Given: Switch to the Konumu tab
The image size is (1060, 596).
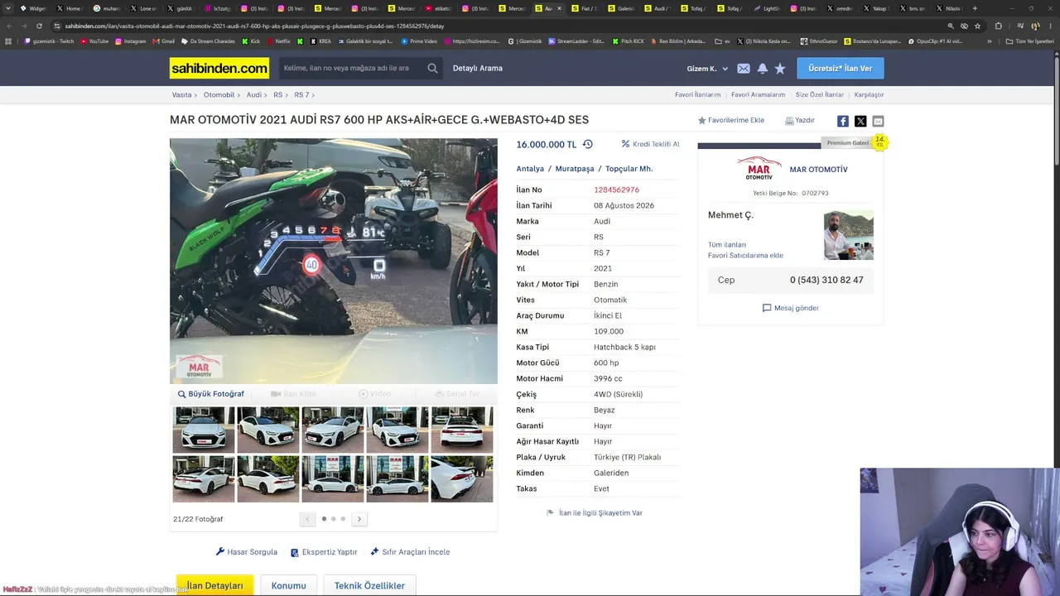Looking at the screenshot, I should [288, 585].
